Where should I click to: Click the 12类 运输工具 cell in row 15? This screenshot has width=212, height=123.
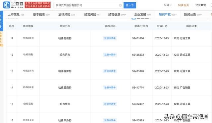(x=182, y=104)
